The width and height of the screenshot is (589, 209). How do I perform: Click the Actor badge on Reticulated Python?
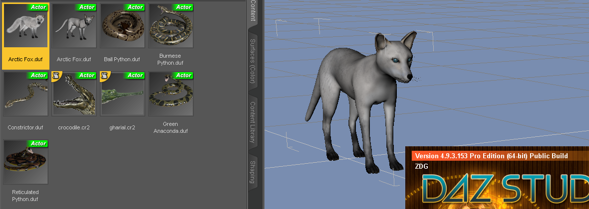tap(38, 143)
